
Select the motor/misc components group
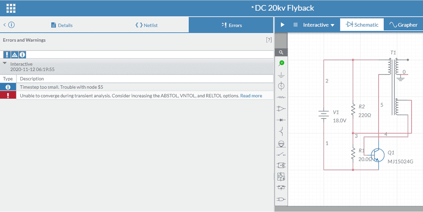[x=281, y=177]
